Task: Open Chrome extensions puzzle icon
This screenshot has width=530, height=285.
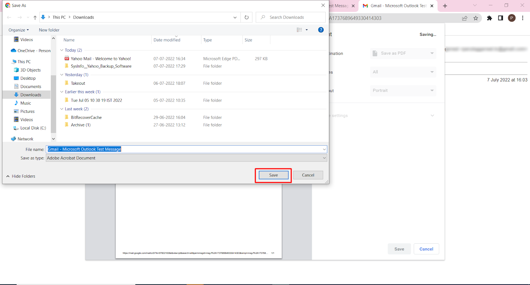Action: (490, 18)
